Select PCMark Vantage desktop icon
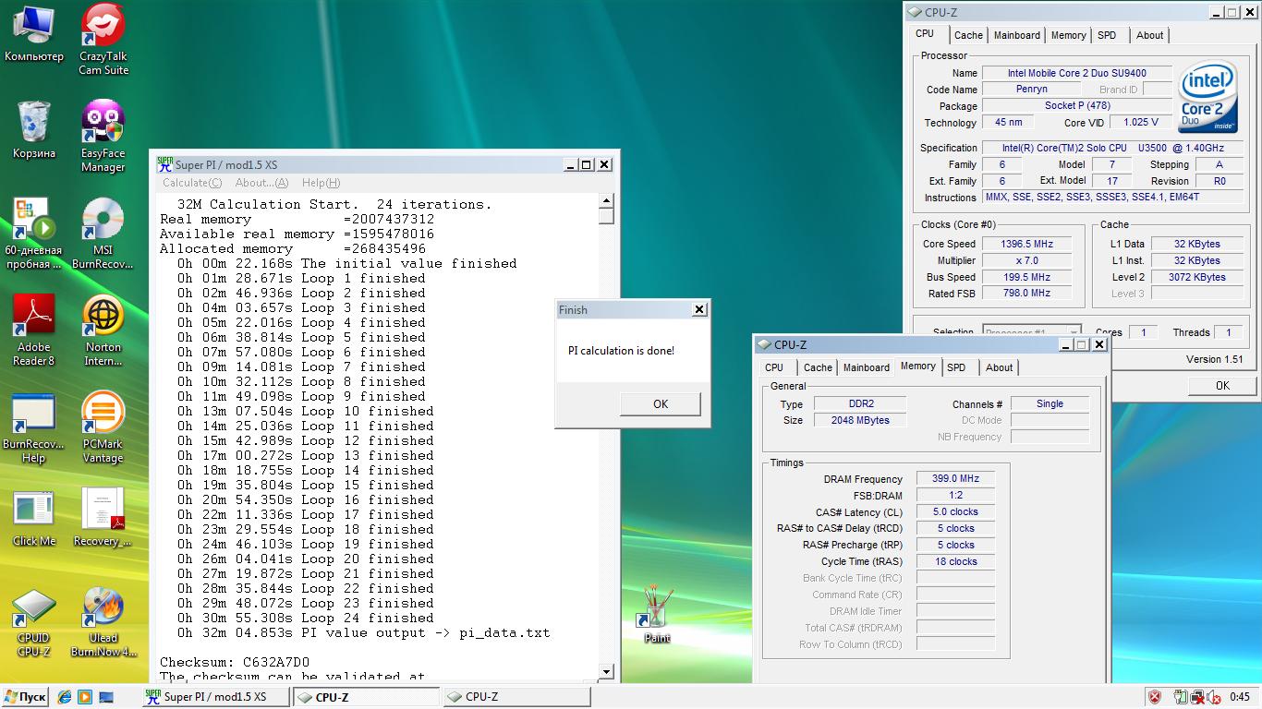The image size is (1262, 709). (103, 427)
